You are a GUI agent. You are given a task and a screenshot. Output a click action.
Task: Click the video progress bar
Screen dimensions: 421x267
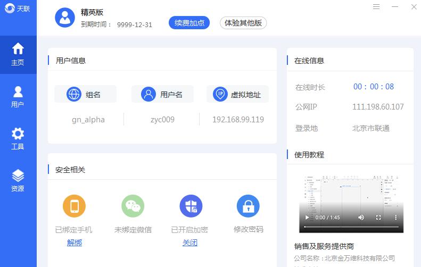click(351, 227)
